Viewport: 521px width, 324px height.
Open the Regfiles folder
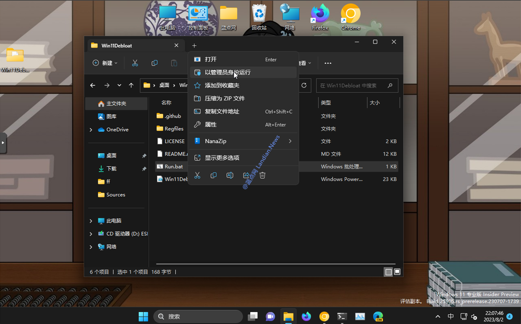174,129
